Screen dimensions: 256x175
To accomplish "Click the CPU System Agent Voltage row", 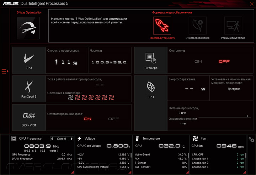I will pyautogui.click(x=103, y=167).
